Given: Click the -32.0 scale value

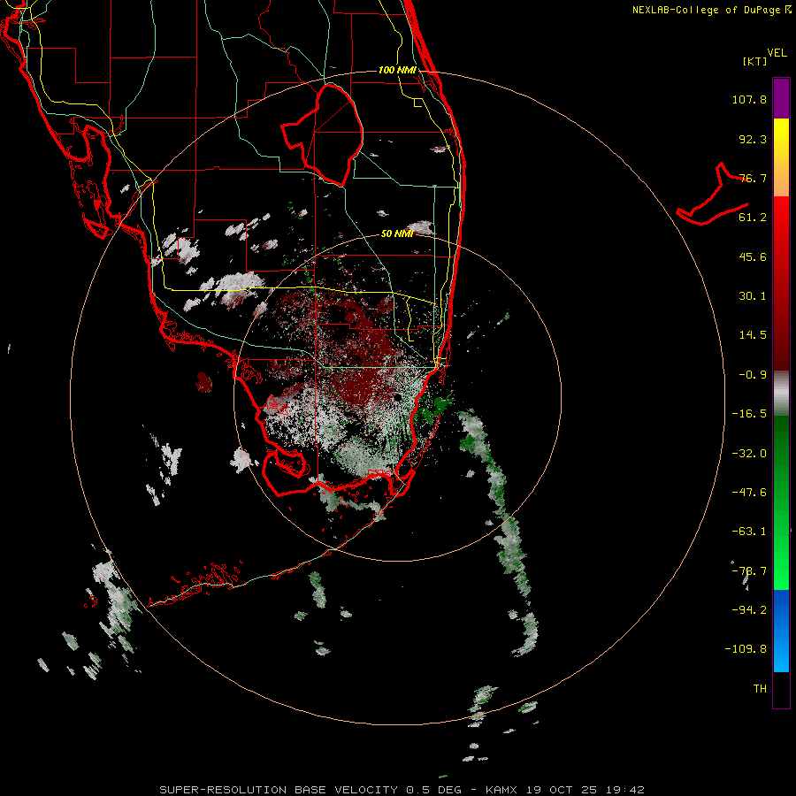Looking at the screenshot, I should tap(749, 454).
